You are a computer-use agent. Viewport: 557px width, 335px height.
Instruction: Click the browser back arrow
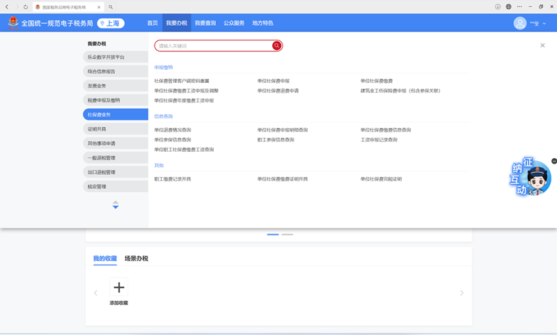(7, 7)
